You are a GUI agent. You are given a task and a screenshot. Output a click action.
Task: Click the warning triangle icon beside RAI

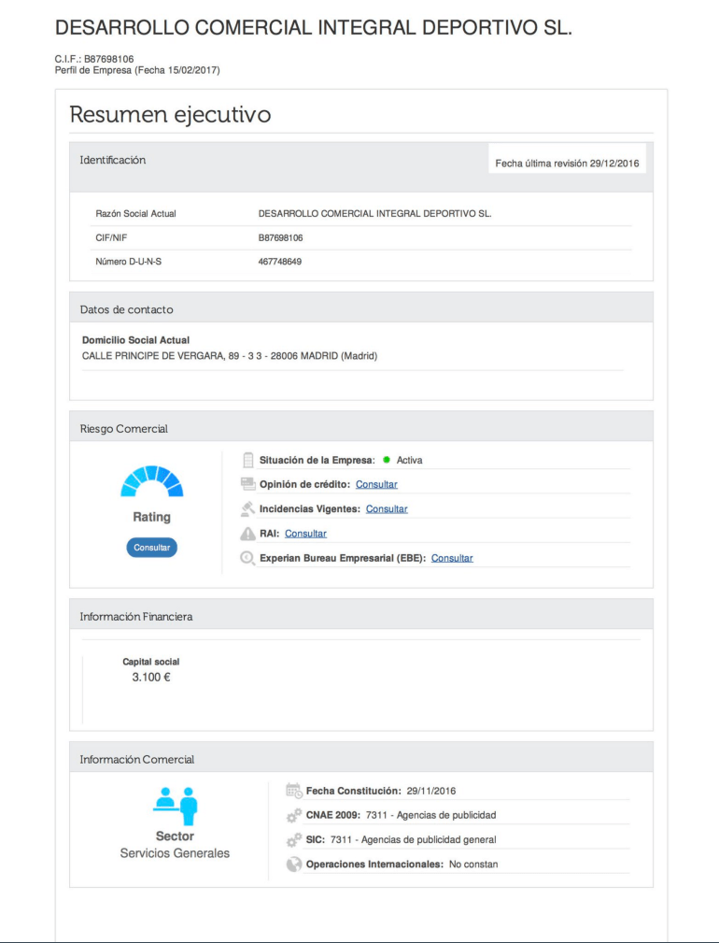[247, 534]
